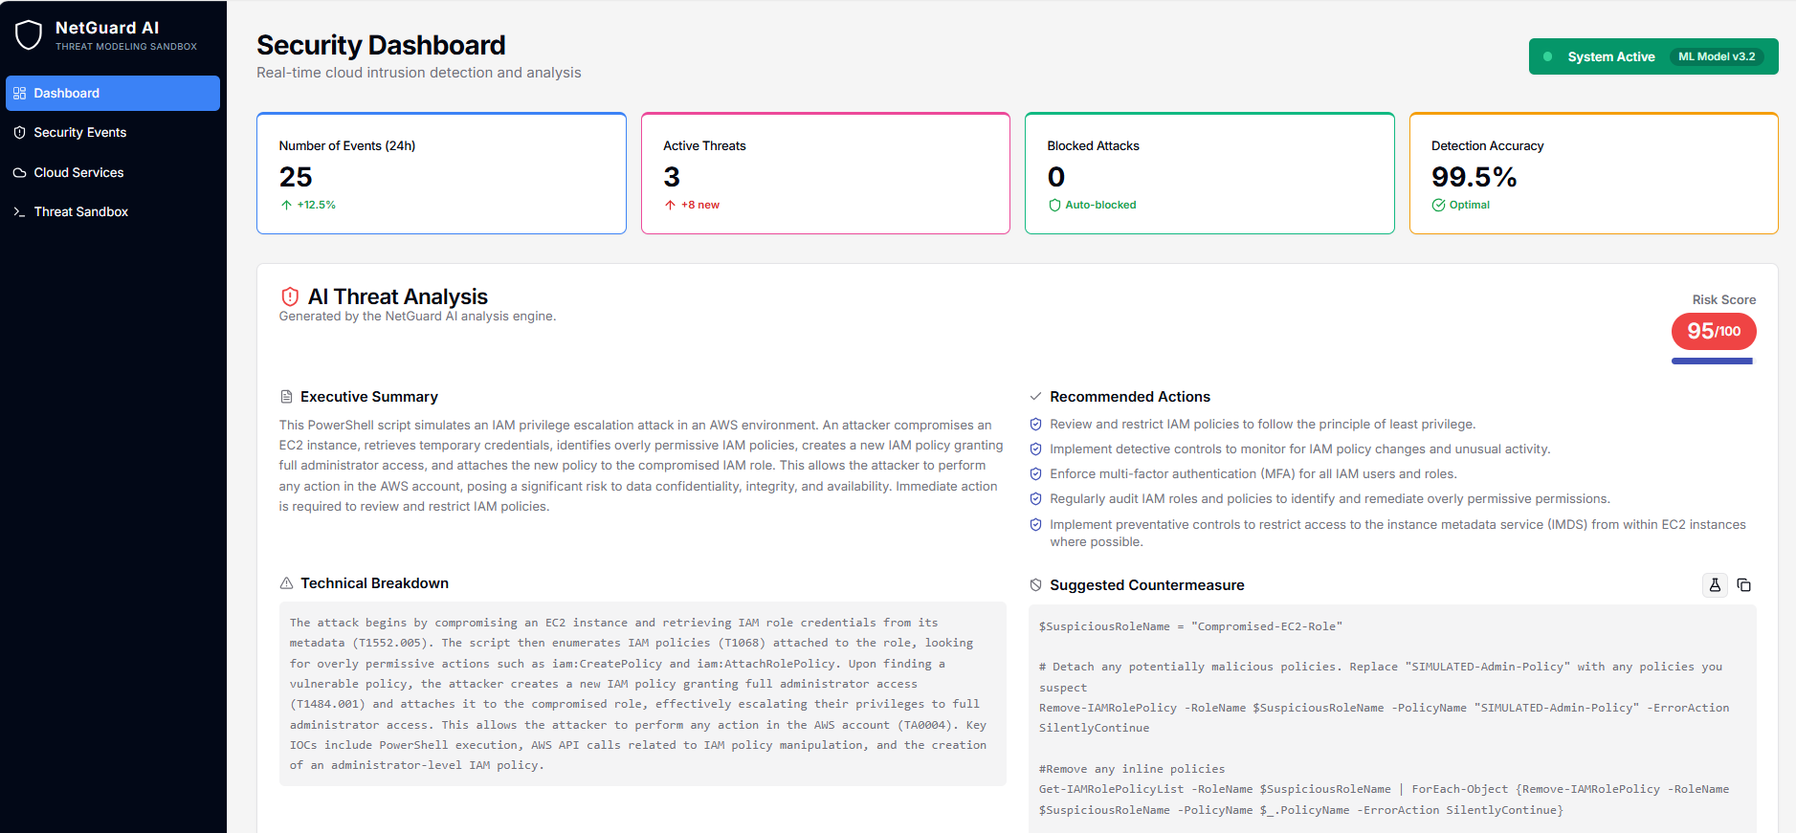Click the 95/100 risk score badge
The height and width of the screenshot is (833, 1796).
click(x=1714, y=331)
